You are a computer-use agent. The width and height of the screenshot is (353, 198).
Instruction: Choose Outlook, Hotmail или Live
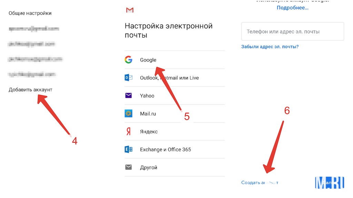point(169,78)
